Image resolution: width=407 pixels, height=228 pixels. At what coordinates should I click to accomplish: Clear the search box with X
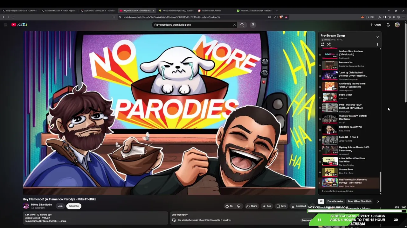[234, 25]
